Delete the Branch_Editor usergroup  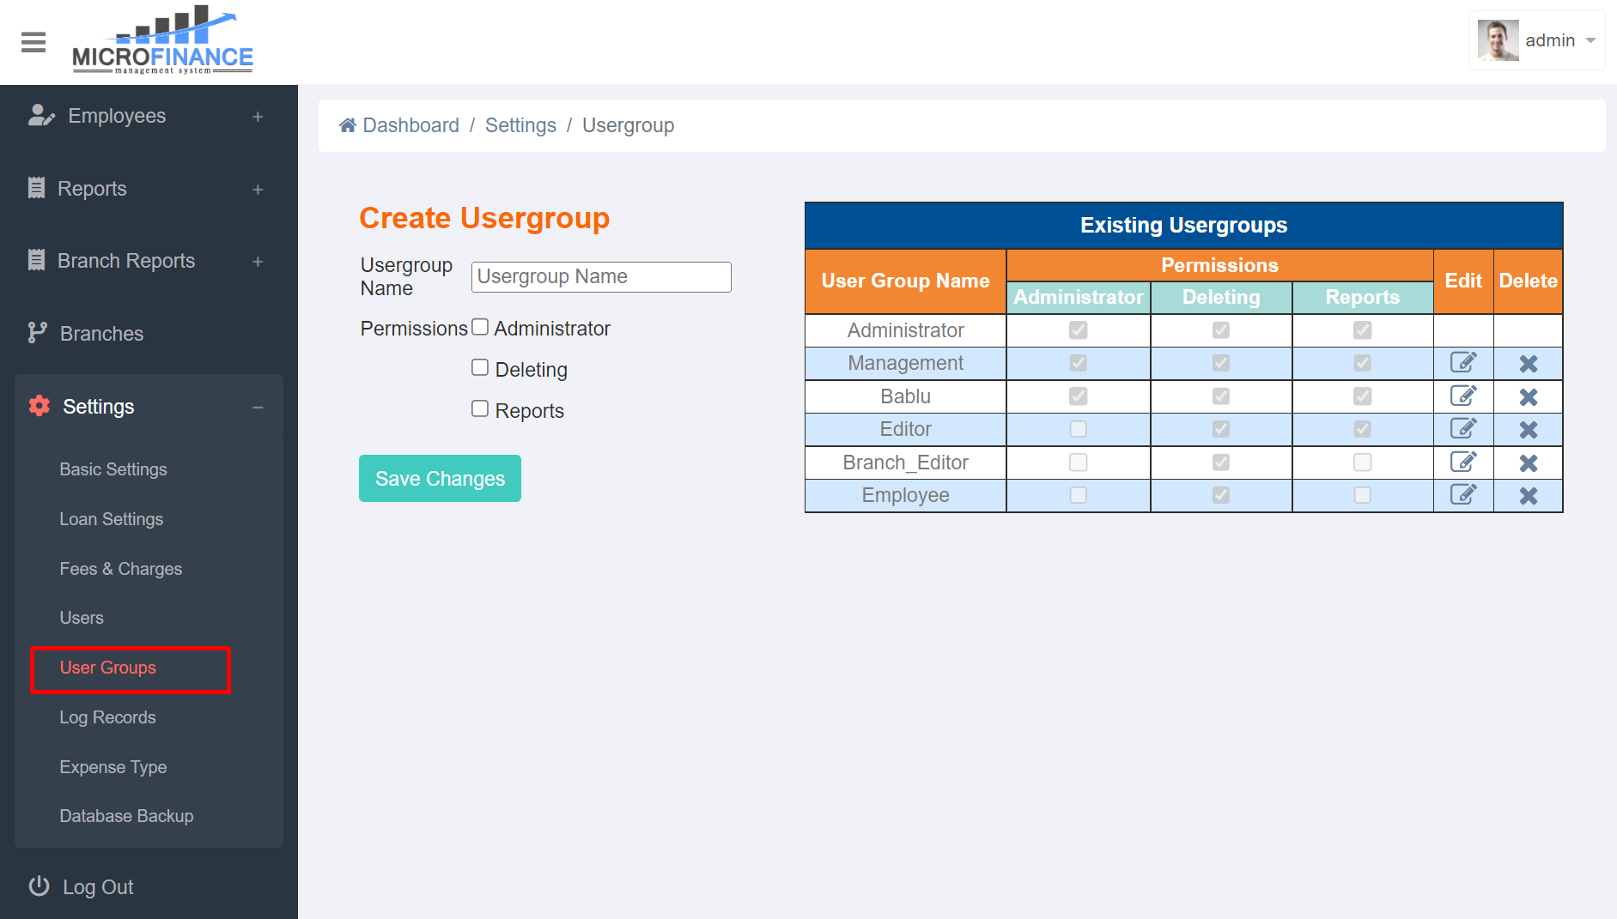tap(1529, 463)
